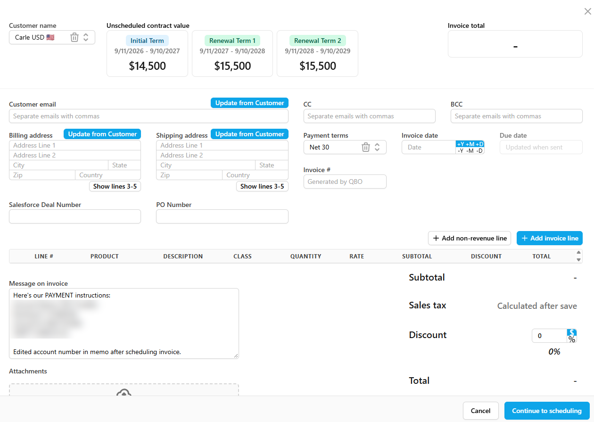The image size is (594, 422).
Task: Subtract one month with -M
Action: coord(470,151)
